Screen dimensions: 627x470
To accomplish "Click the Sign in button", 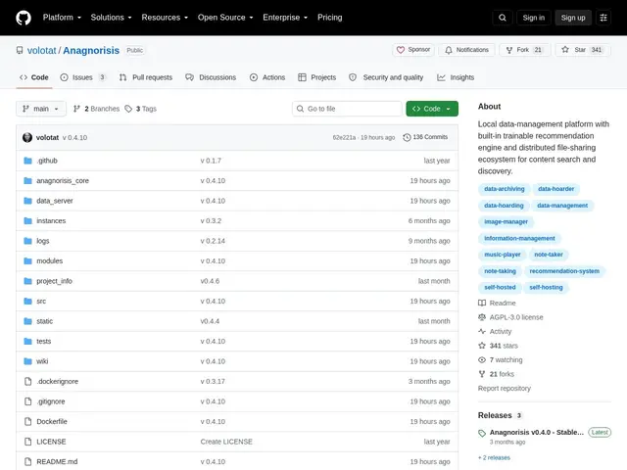I will pos(533,18).
